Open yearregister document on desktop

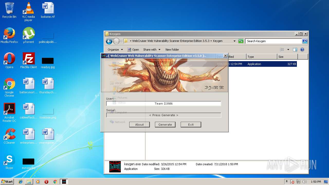[48, 136]
